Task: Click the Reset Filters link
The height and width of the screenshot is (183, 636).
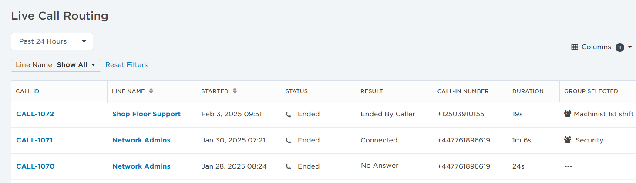Action: pyautogui.click(x=126, y=65)
